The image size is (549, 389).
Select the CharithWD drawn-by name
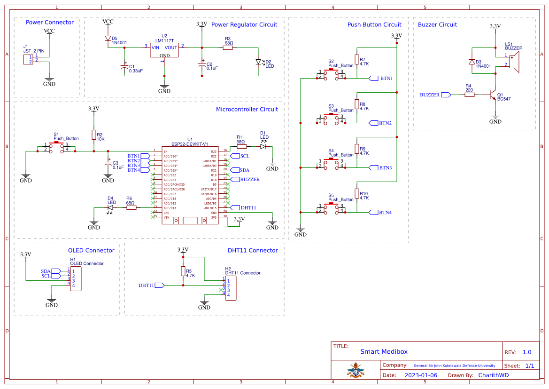point(494,375)
